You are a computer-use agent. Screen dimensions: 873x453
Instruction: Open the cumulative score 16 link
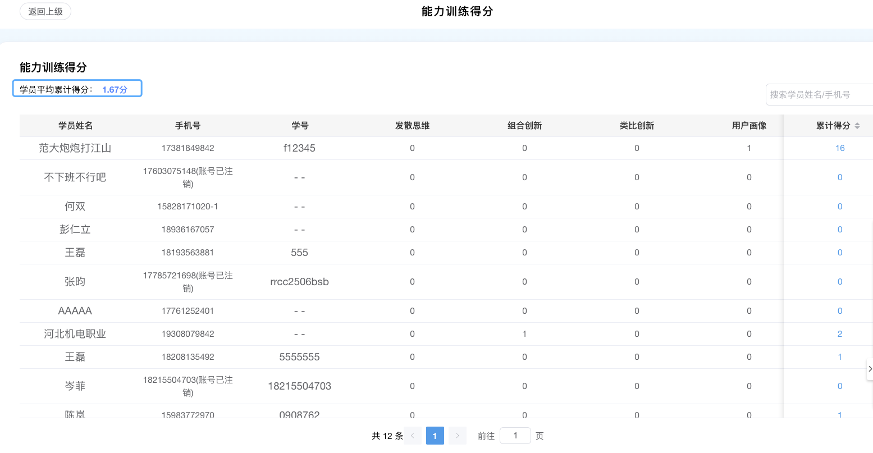[840, 148]
